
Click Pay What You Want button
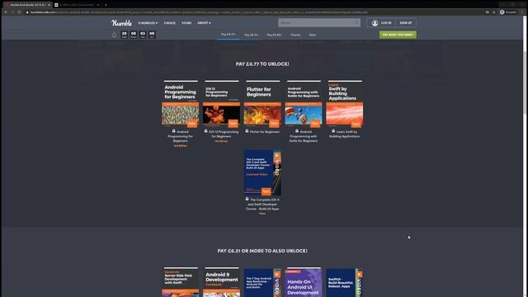click(398, 35)
